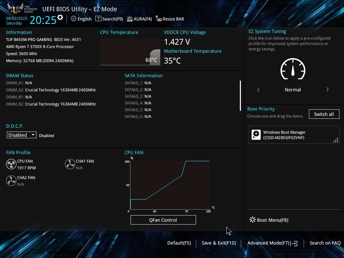Click the DIMM_B1 N/A entry
Viewport: 344px width, 258px height.
[19, 97]
